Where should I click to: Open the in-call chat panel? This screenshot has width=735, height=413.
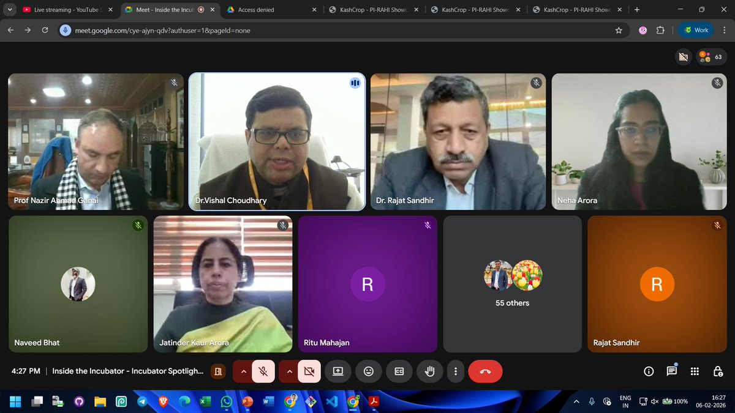point(671,371)
